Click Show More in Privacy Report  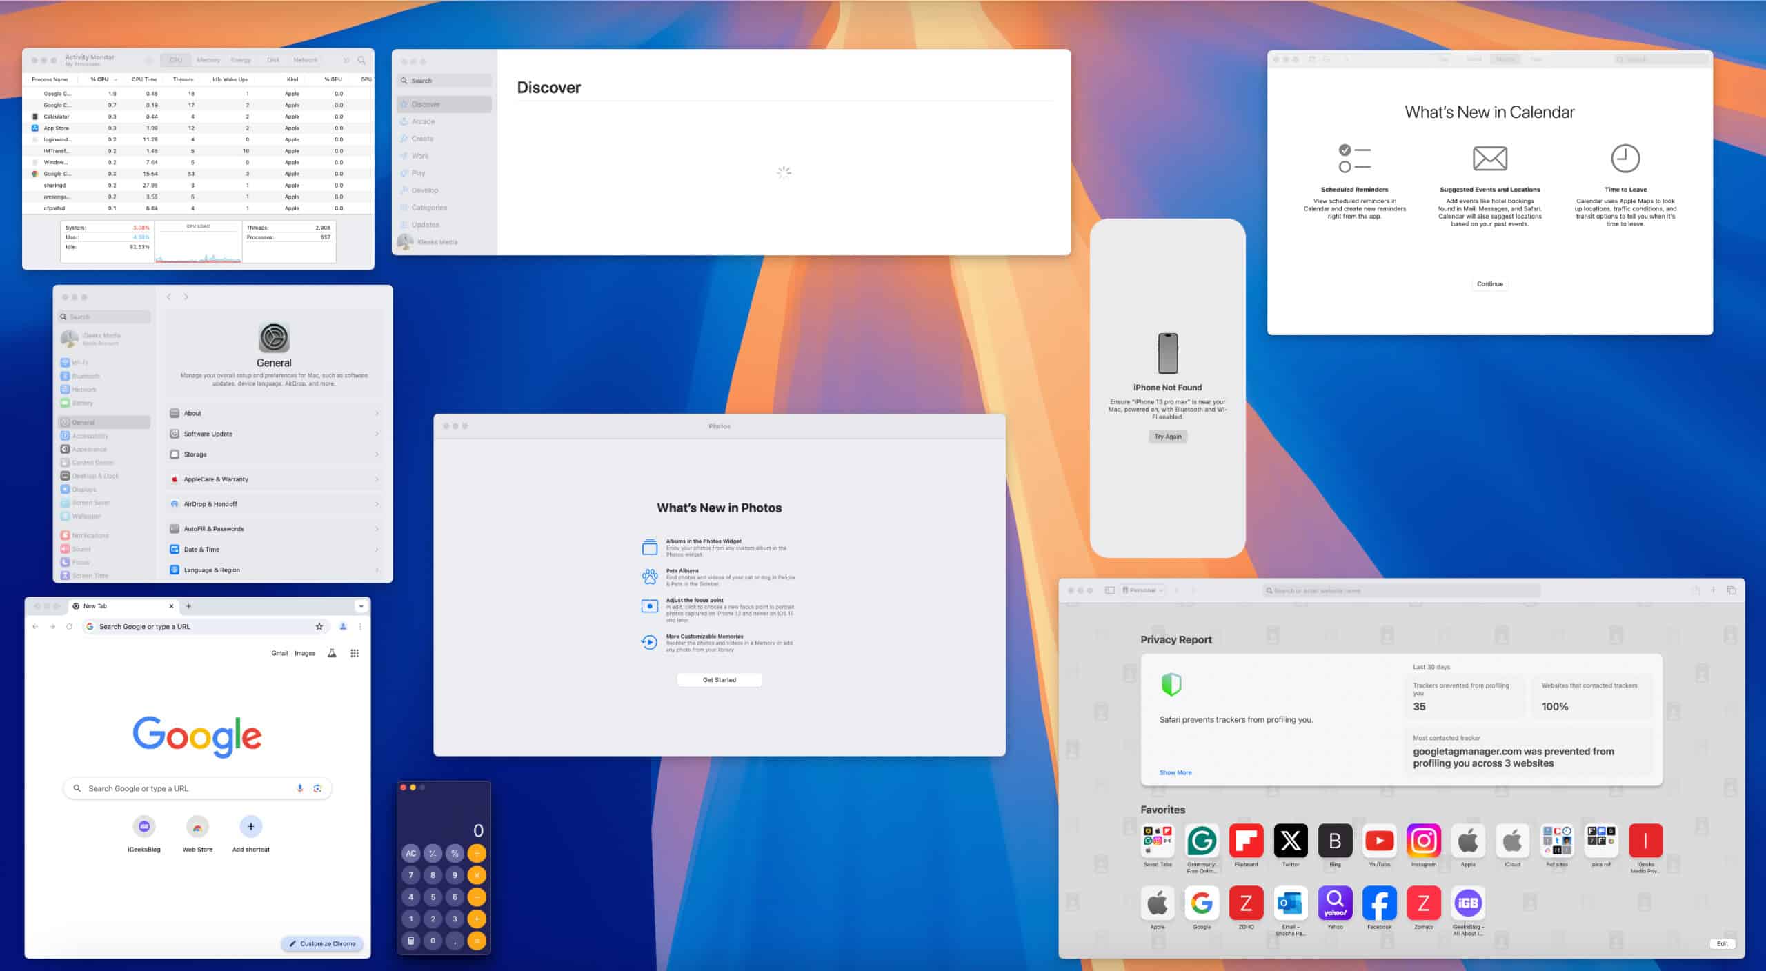click(x=1175, y=772)
